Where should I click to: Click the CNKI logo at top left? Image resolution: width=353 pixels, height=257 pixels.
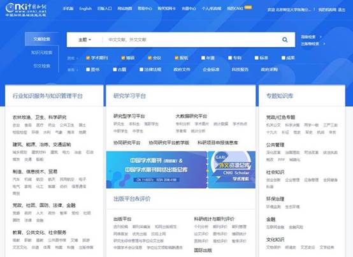pyautogui.click(x=25, y=10)
